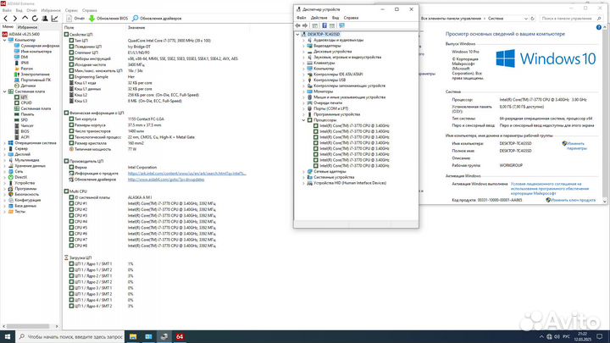Open Тесты node in AIDA64 tree

(x=19, y=212)
